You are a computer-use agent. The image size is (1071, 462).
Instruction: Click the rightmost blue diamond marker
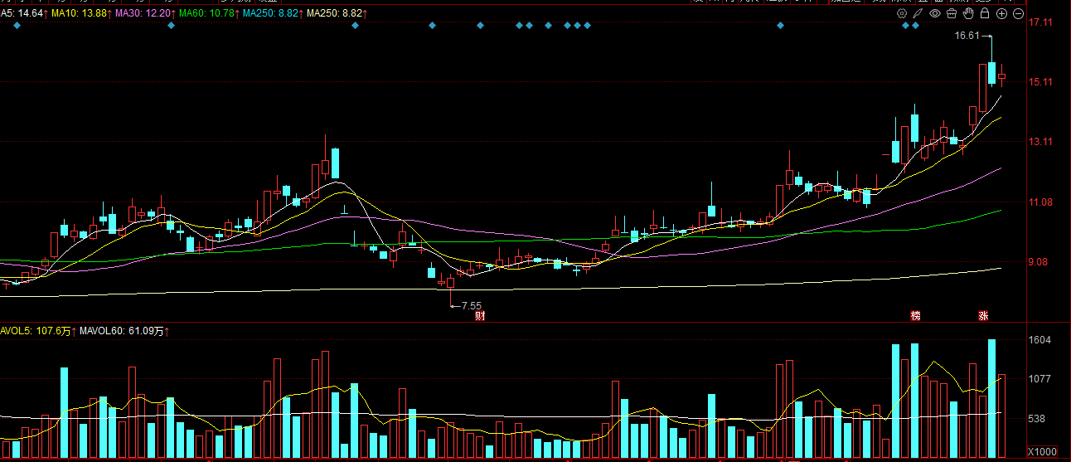point(915,26)
